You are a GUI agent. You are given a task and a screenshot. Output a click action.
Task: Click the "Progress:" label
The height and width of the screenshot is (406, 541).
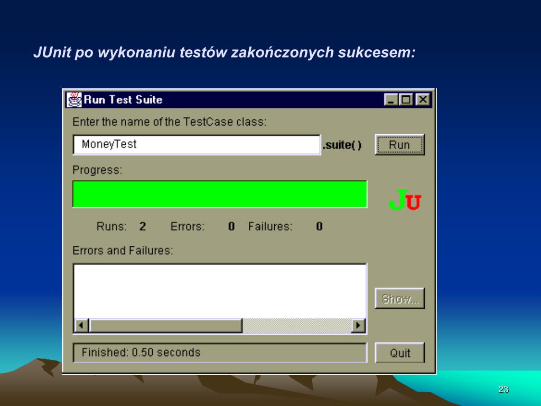point(97,170)
